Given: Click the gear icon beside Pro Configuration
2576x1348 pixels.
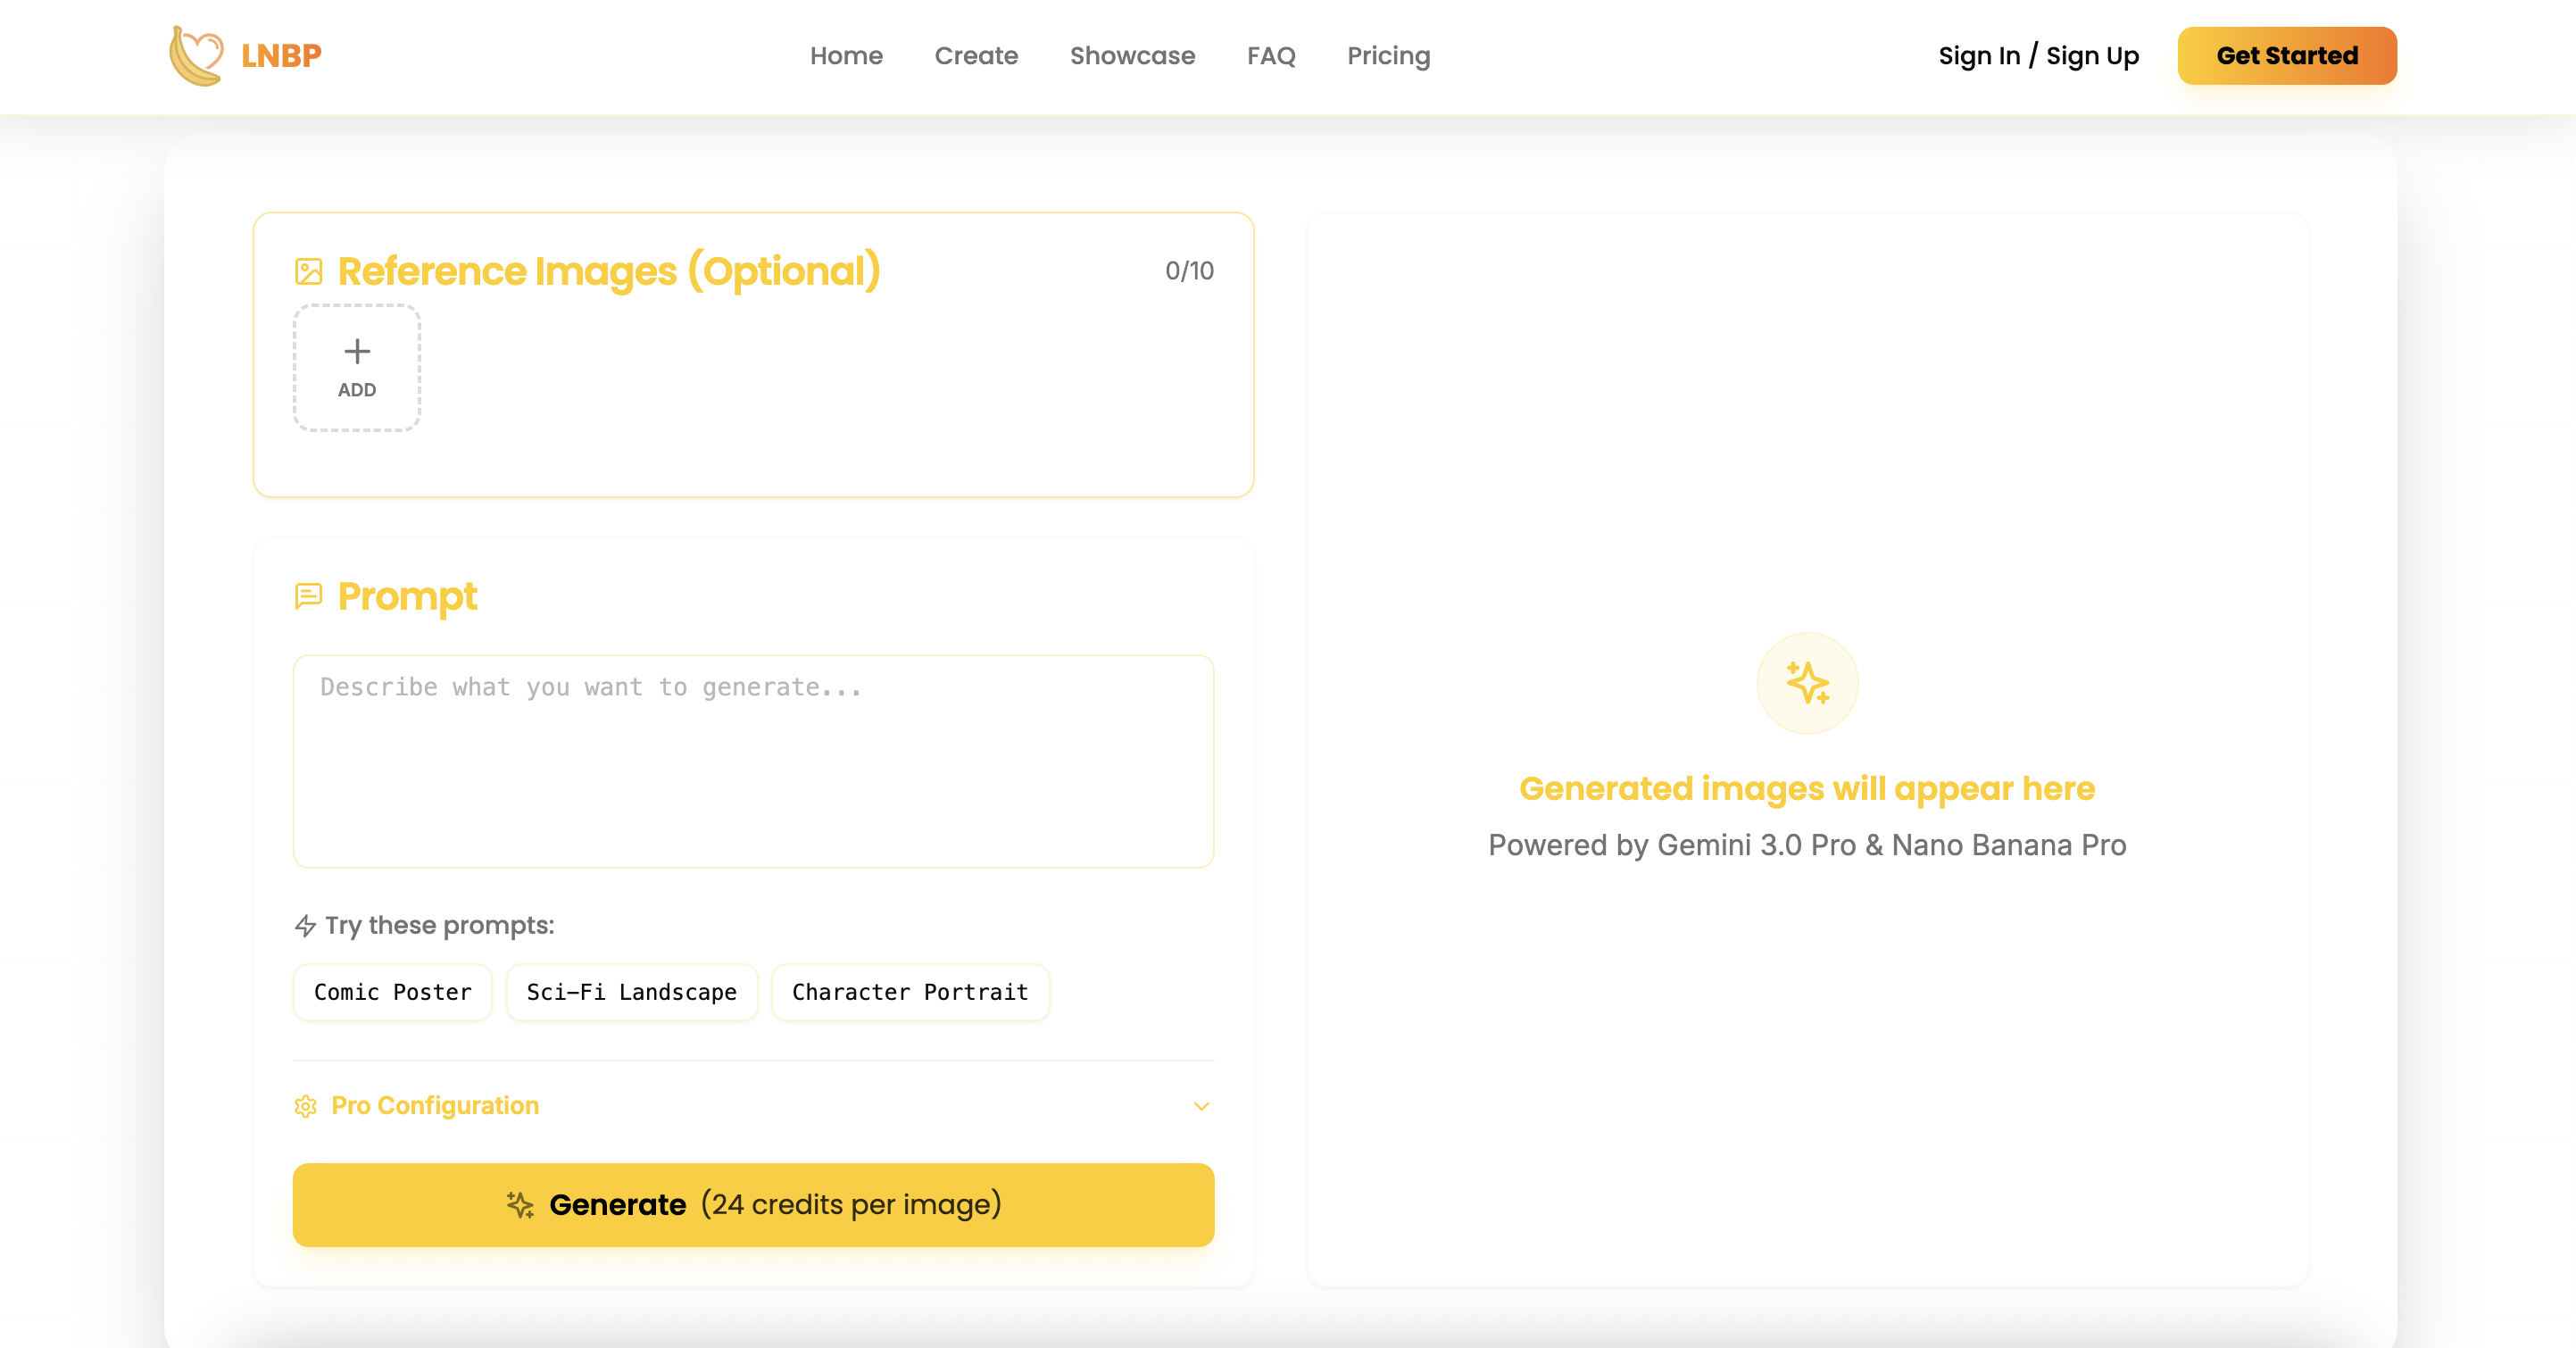Looking at the screenshot, I should [305, 1106].
